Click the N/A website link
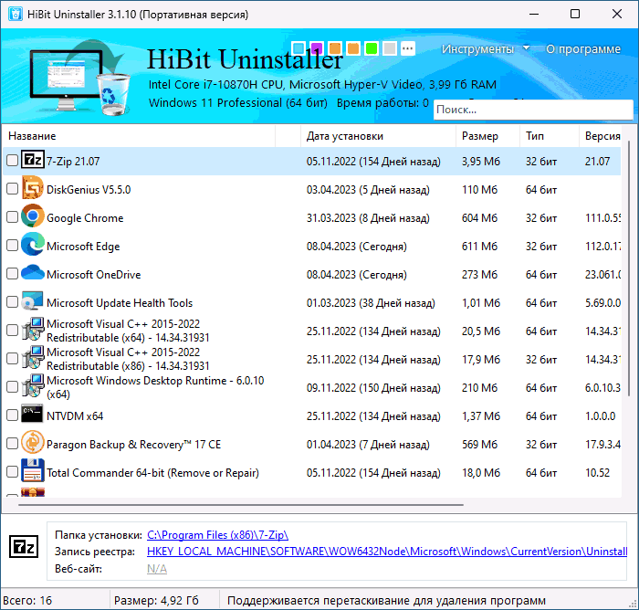639x610 pixels. (x=157, y=568)
